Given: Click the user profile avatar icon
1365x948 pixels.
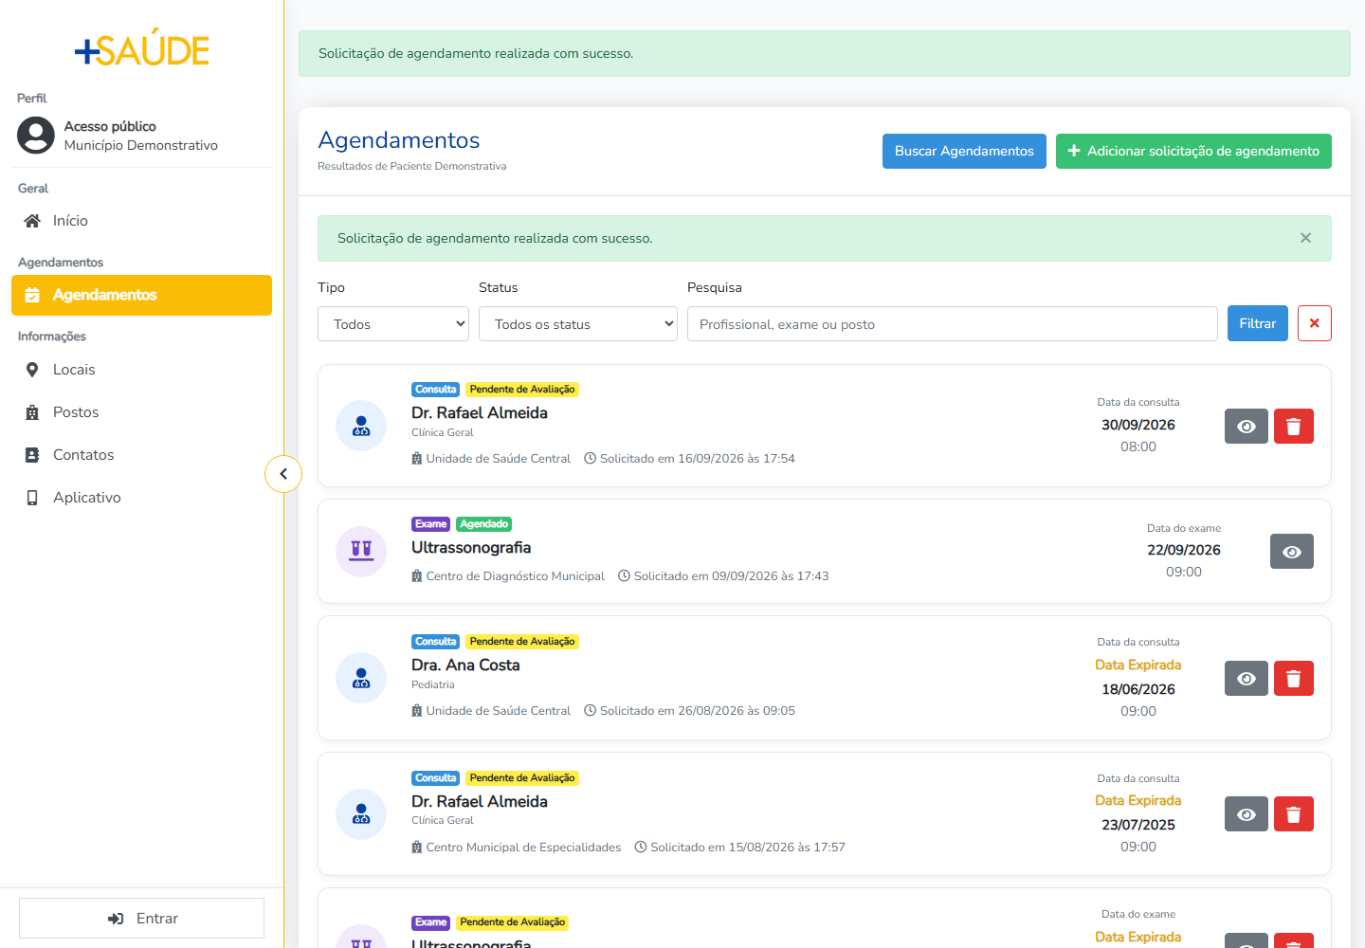Looking at the screenshot, I should (x=36, y=136).
